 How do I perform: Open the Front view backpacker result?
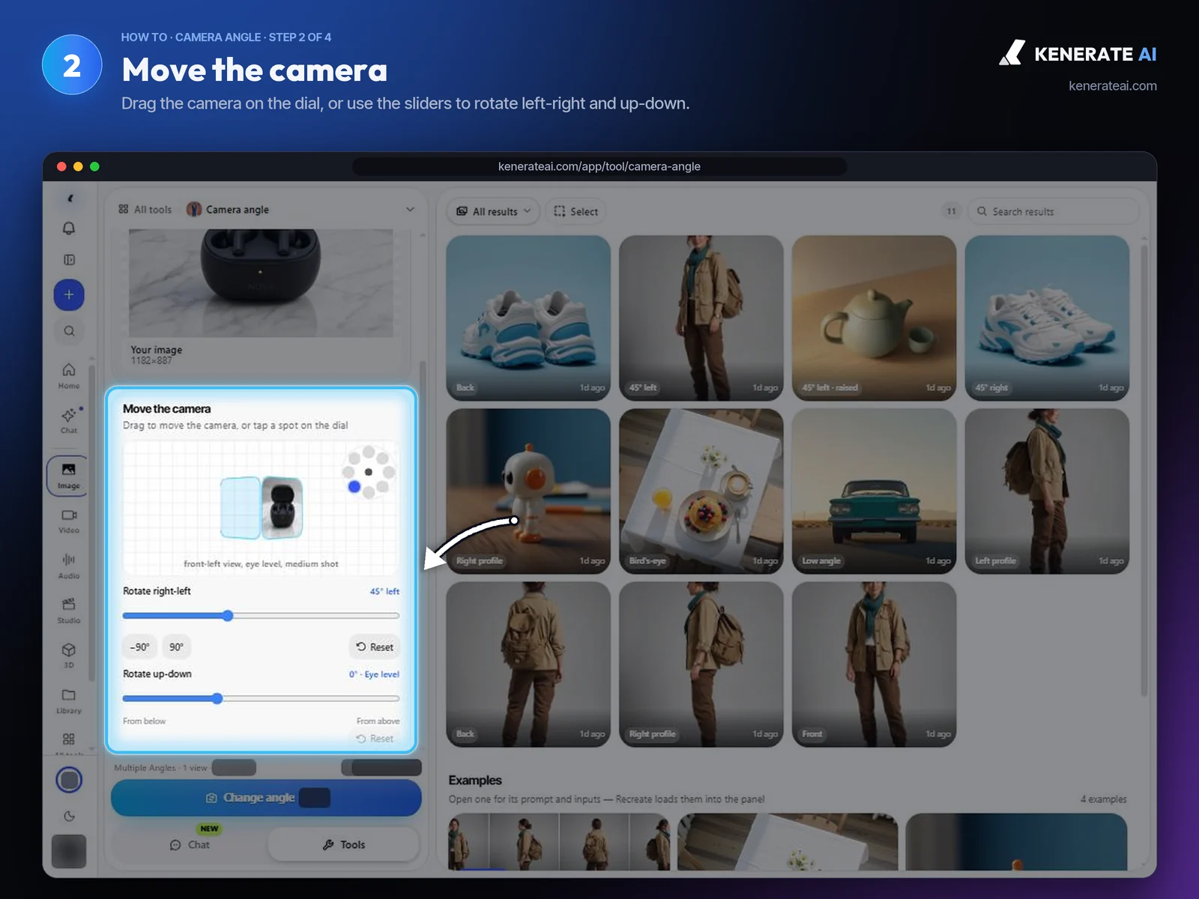click(874, 665)
